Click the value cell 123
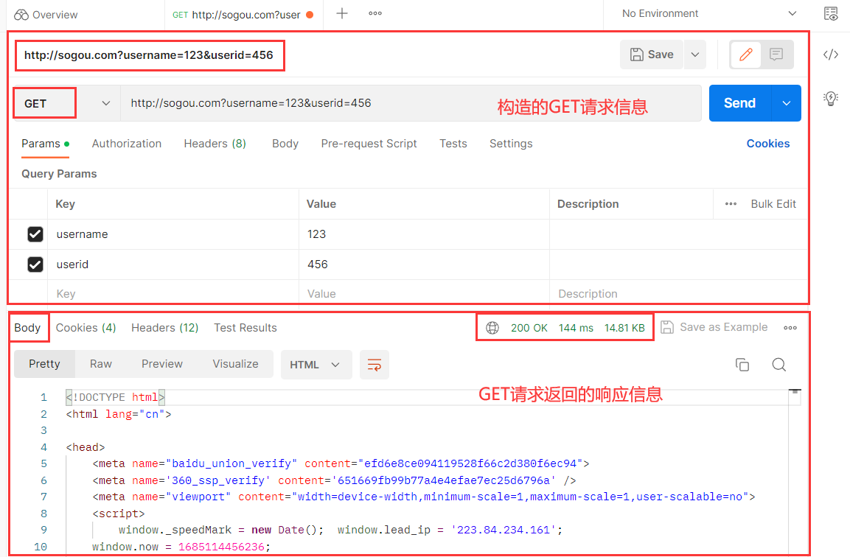This screenshot has width=850, height=557. coord(424,234)
